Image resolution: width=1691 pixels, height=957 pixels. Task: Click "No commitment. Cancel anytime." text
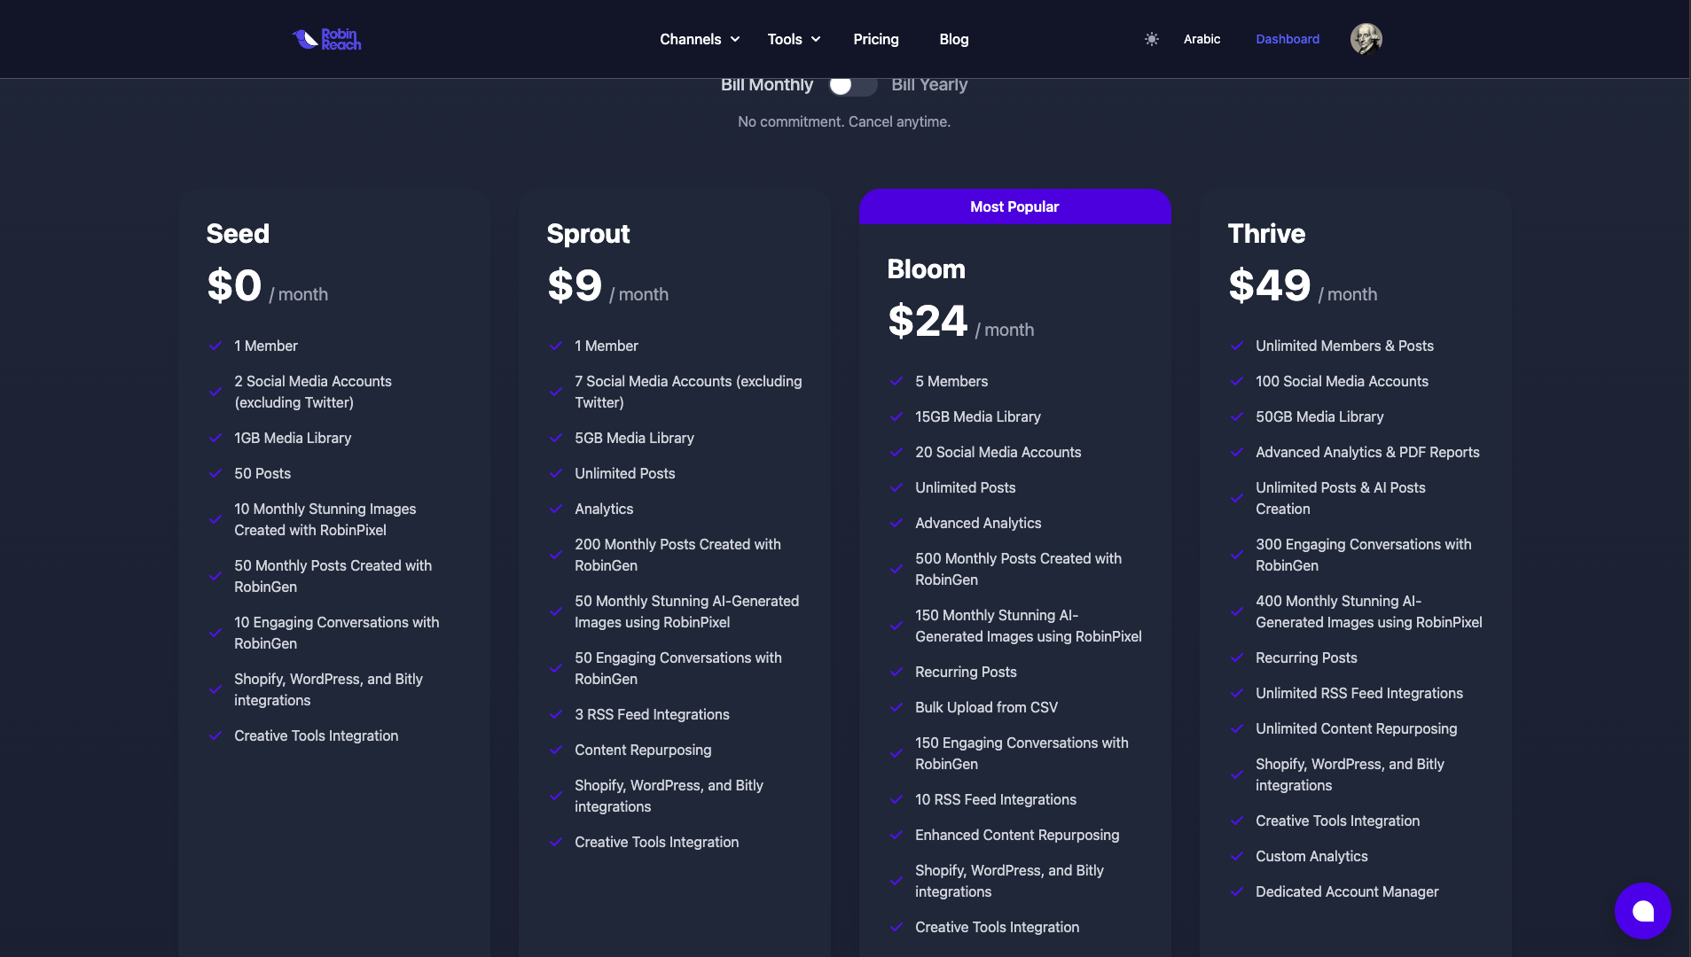coord(844,122)
